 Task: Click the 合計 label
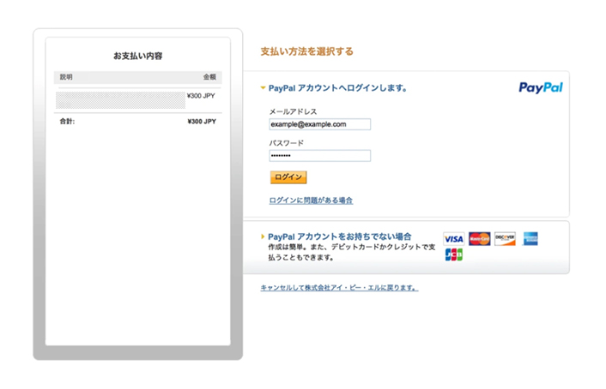click(67, 121)
